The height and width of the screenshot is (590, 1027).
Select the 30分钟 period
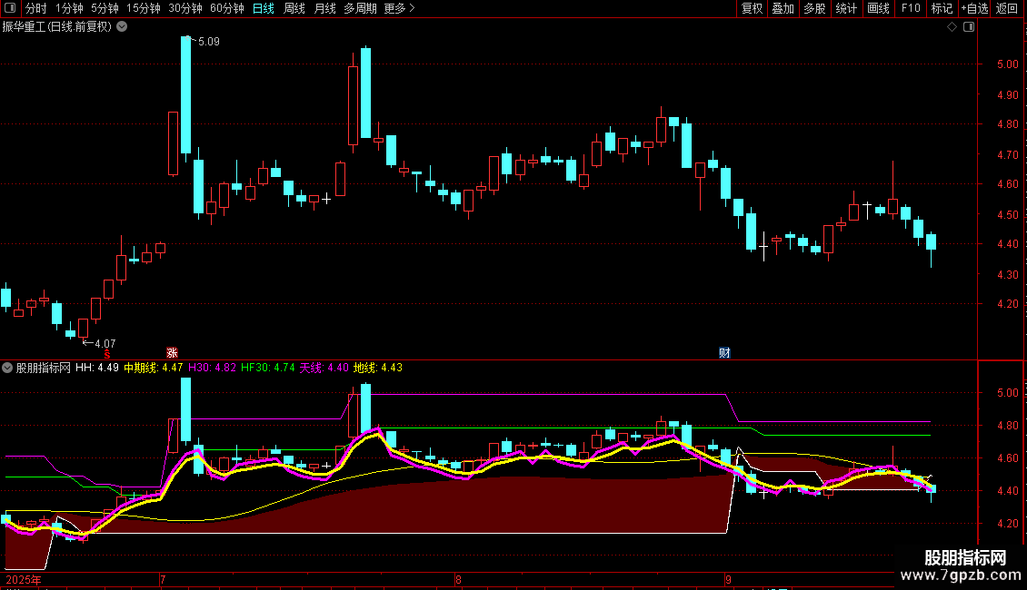pos(185,8)
